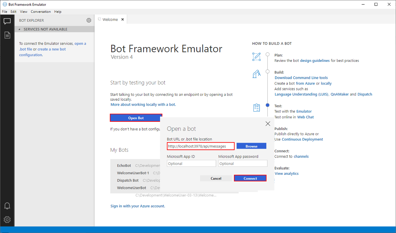Click the Emulator link under Test
This screenshot has width=396, height=233.
click(304, 111)
